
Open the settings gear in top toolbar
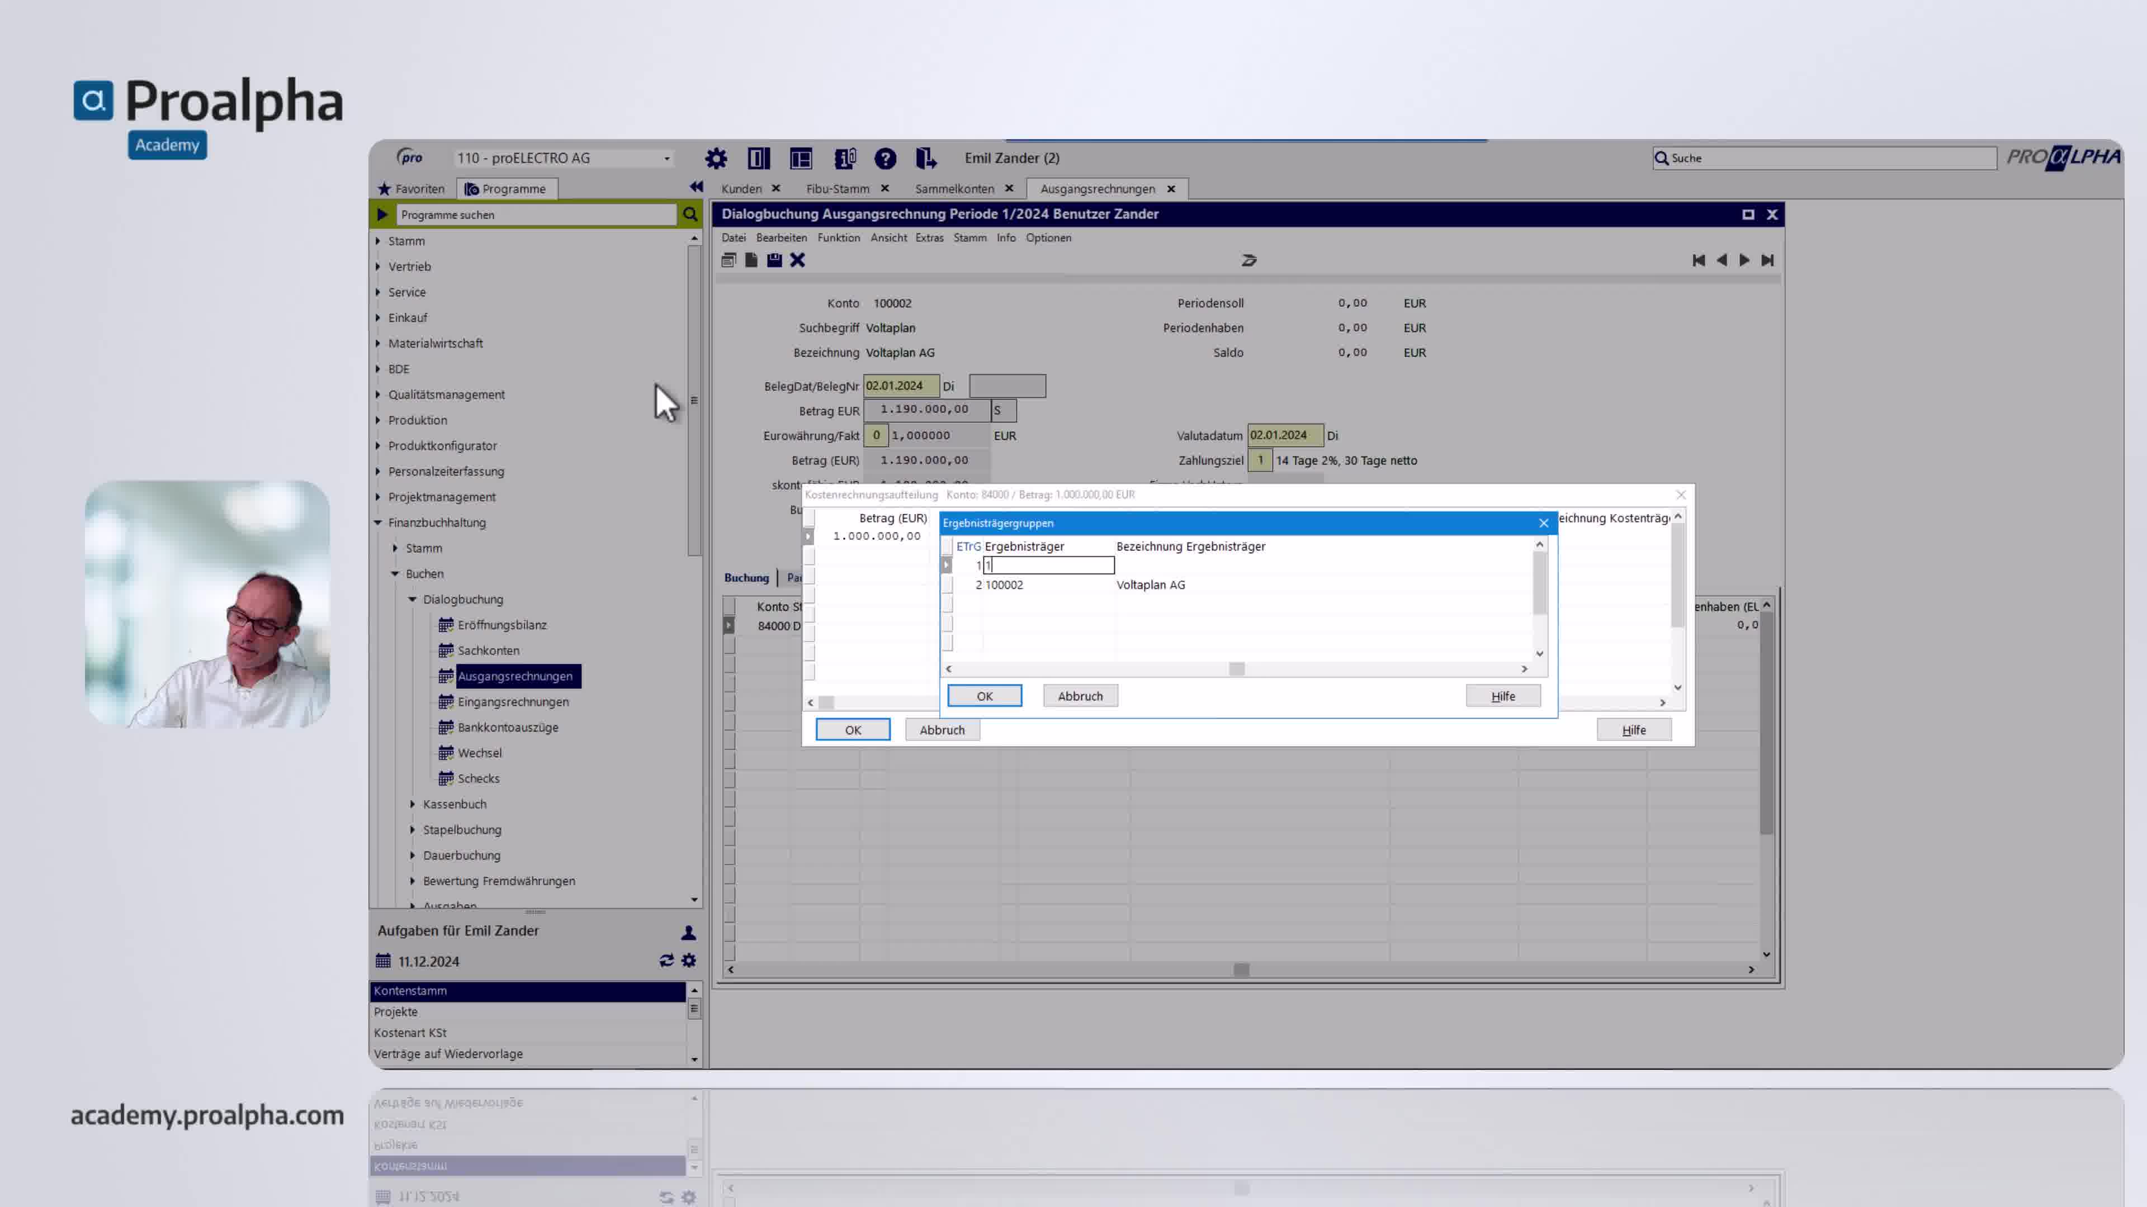point(716,158)
